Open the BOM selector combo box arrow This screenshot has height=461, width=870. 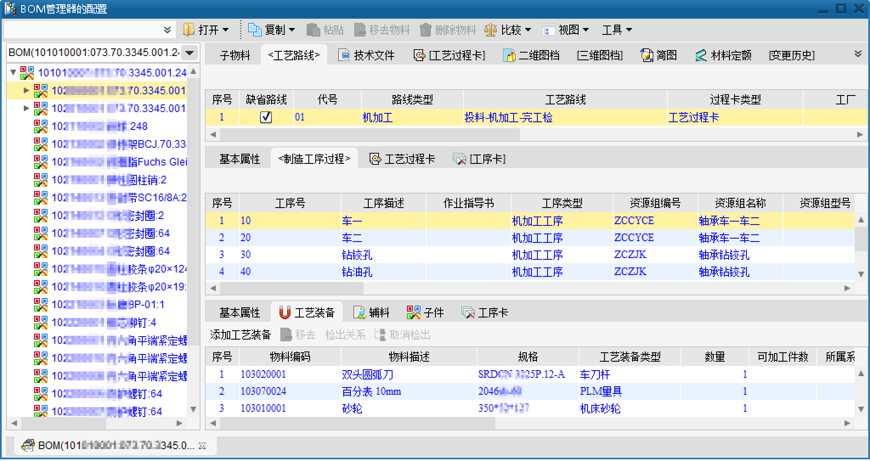[189, 53]
